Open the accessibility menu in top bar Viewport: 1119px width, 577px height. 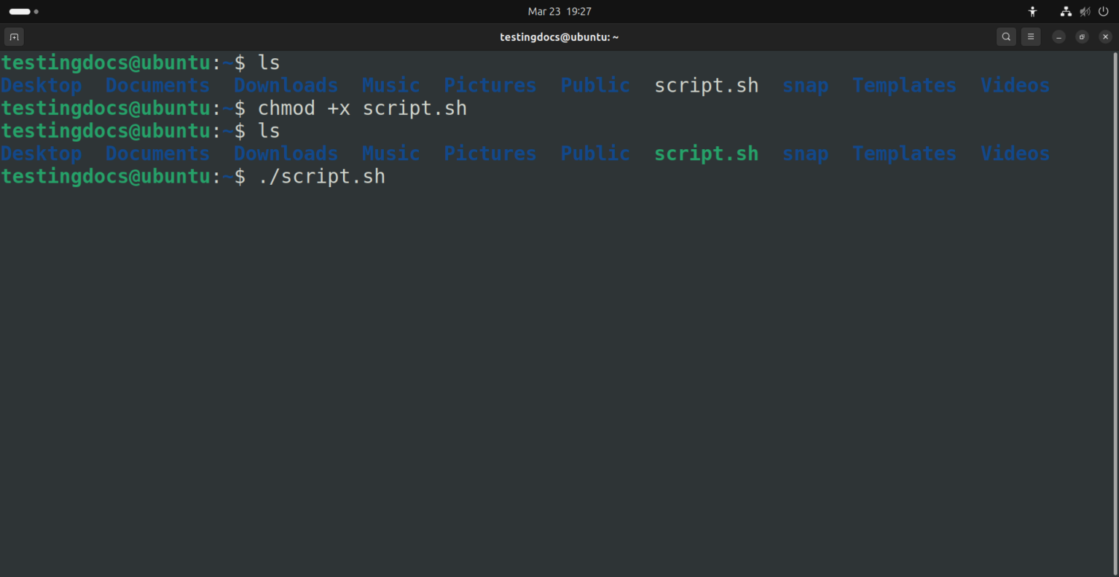(x=1032, y=12)
